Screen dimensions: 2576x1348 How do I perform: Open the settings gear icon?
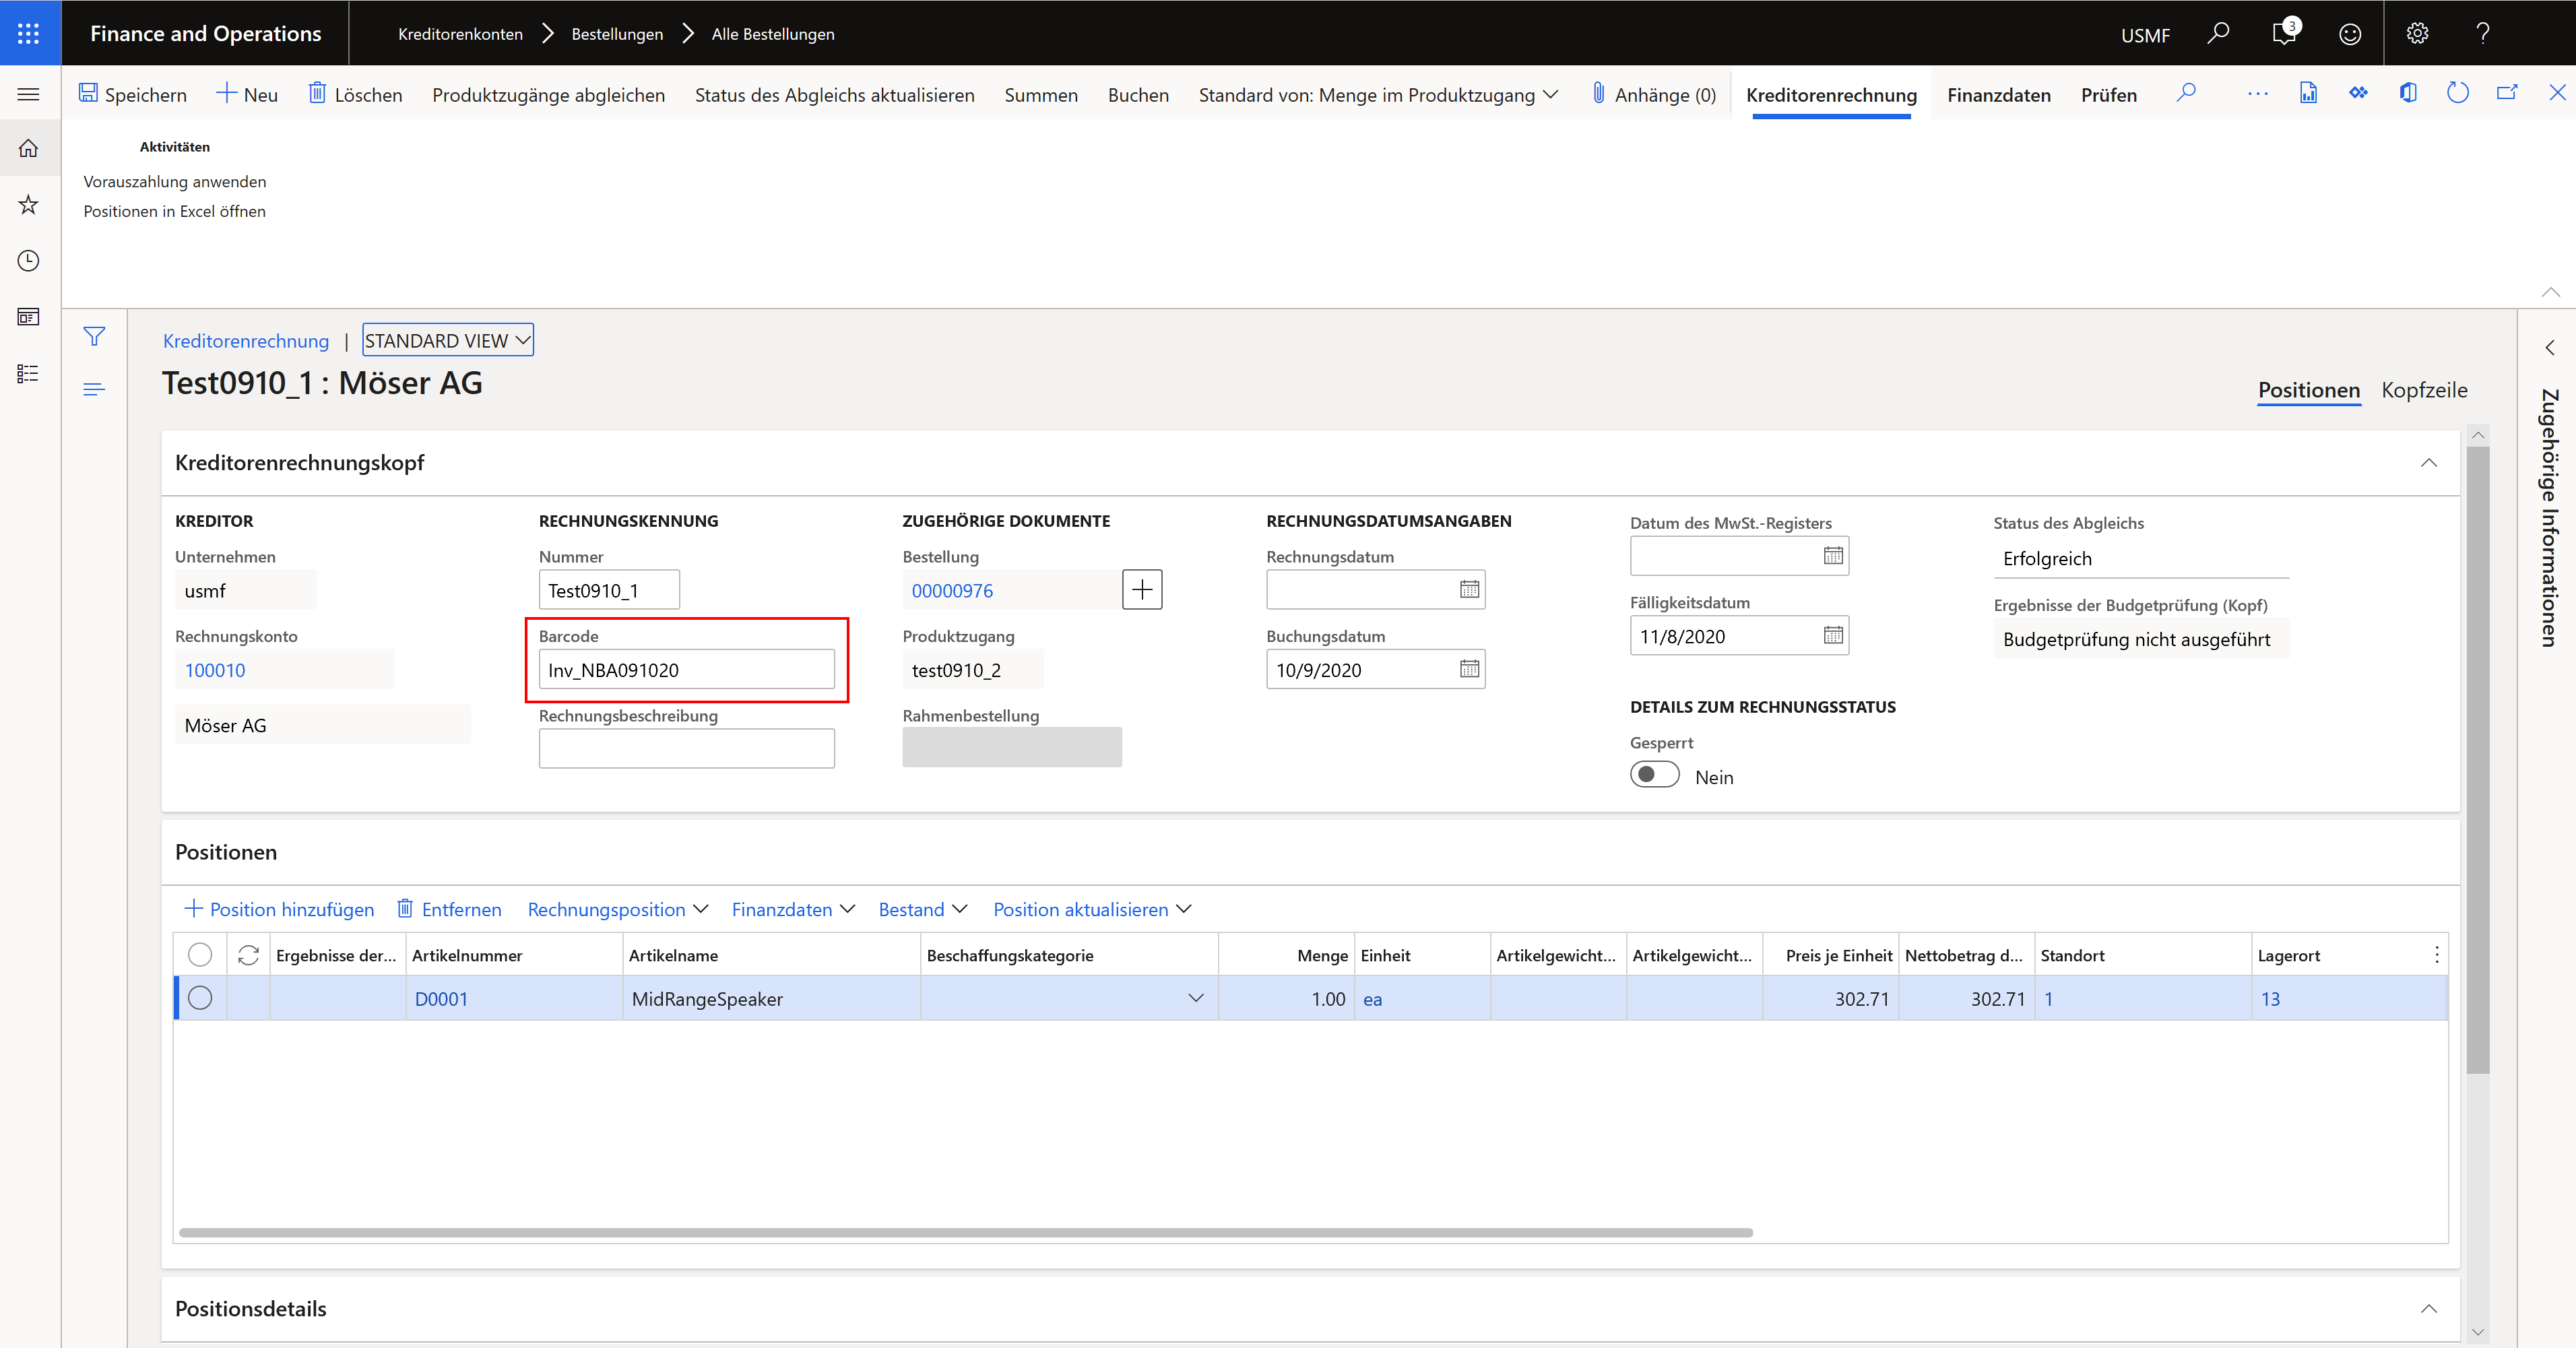pos(2417,34)
